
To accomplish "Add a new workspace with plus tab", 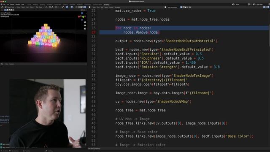I will pos(111,5).
